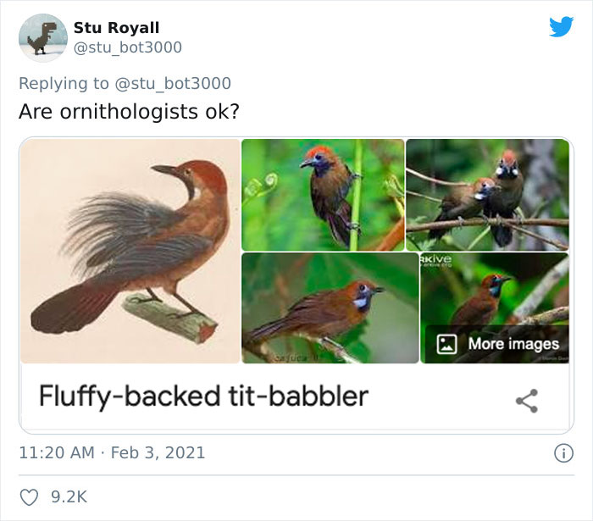Open the dinosaur profile avatar
Viewport: 593px width, 521px height.
(x=42, y=38)
